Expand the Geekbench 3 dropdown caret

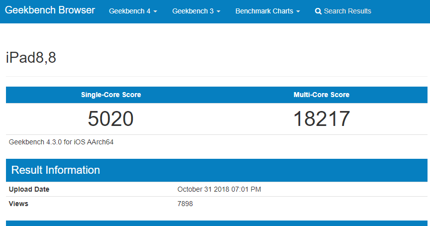pyautogui.click(x=218, y=11)
